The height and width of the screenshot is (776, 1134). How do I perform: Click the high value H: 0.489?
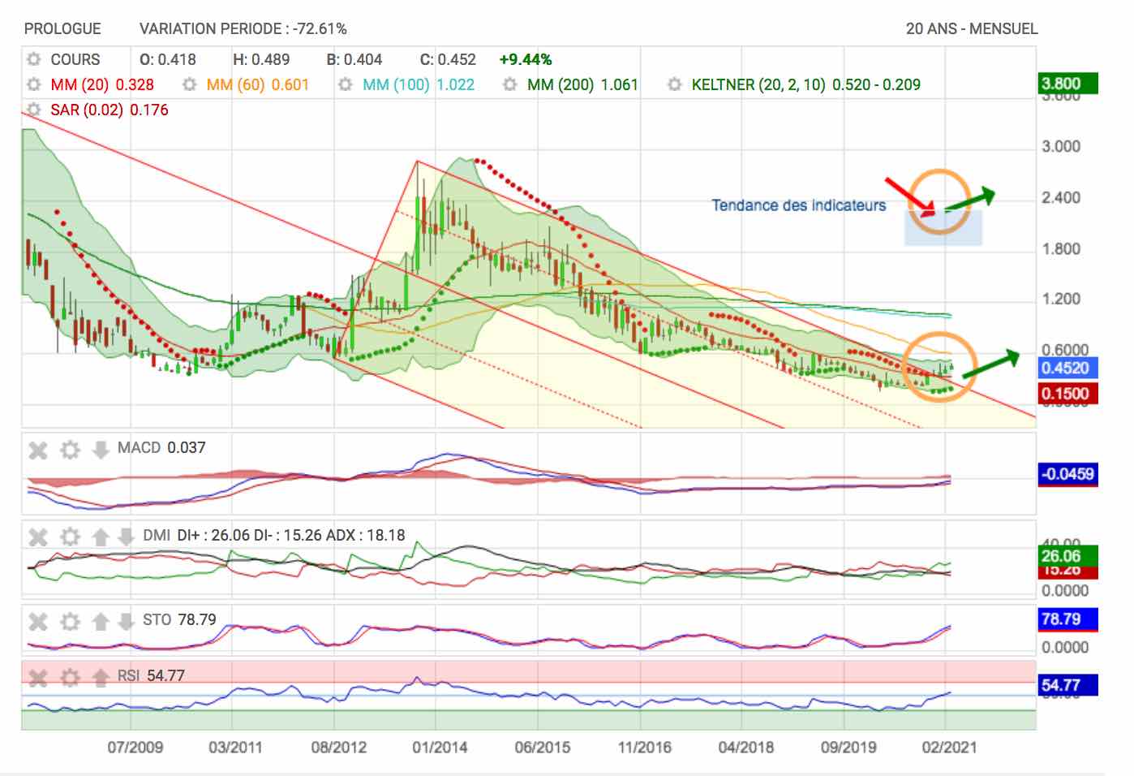tap(261, 59)
